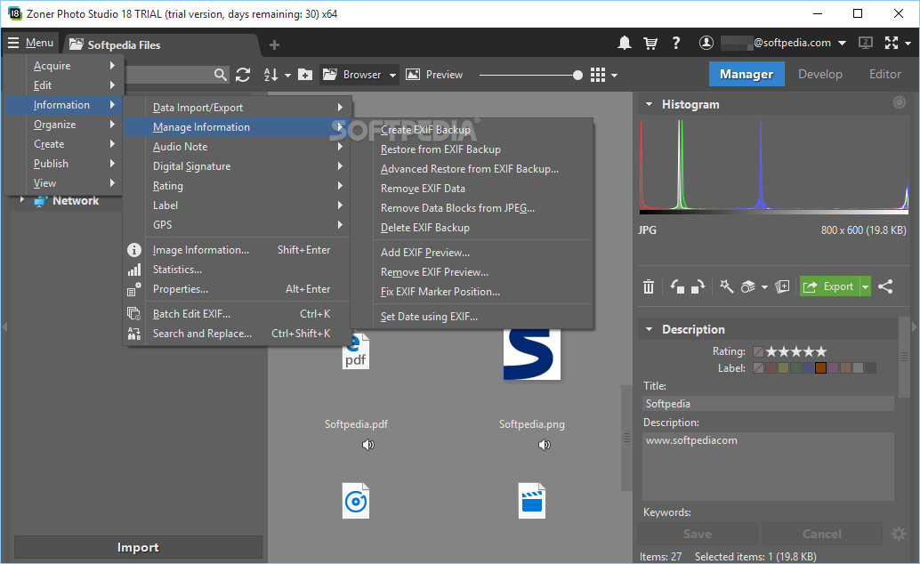The height and width of the screenshot is (564, 920).
Task: Open sort order dropdown arrow
Action: point(287,75)
